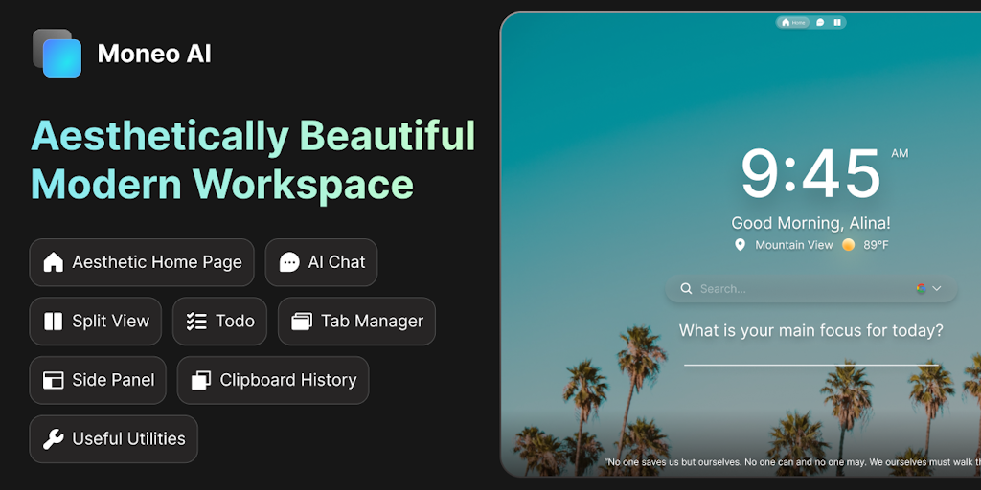981x490 pixels.
Task: Click the magnifying glass search icon
Action: pyautogui.click(x=686, y=289)
